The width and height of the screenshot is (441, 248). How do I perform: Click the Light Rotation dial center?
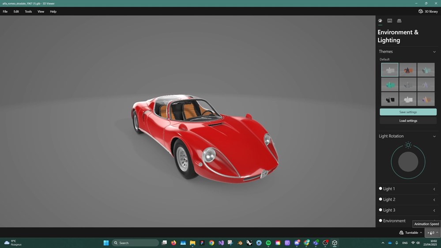(x=408, y=162)
